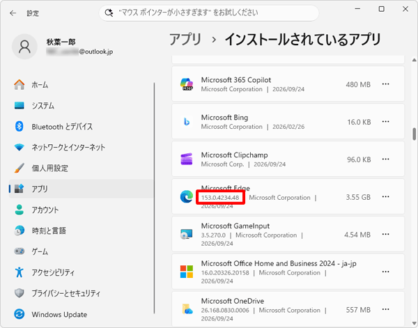Open 時刻と言語 settings
418x328 pixels.
[82, 231]
